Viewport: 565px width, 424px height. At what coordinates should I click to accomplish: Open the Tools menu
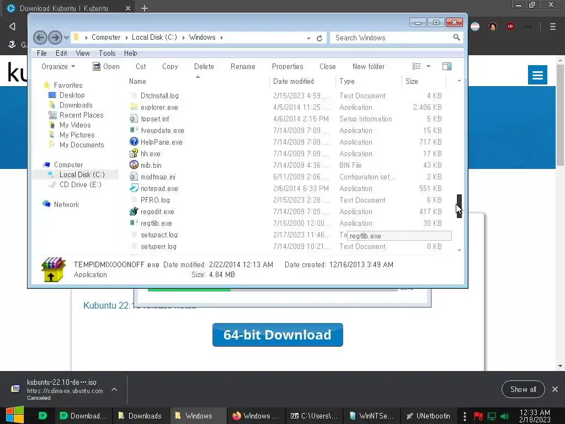coord(107,53)
